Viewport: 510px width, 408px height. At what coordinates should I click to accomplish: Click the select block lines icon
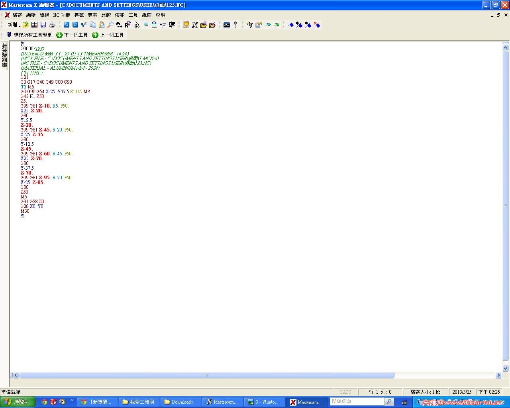[145, 25]
